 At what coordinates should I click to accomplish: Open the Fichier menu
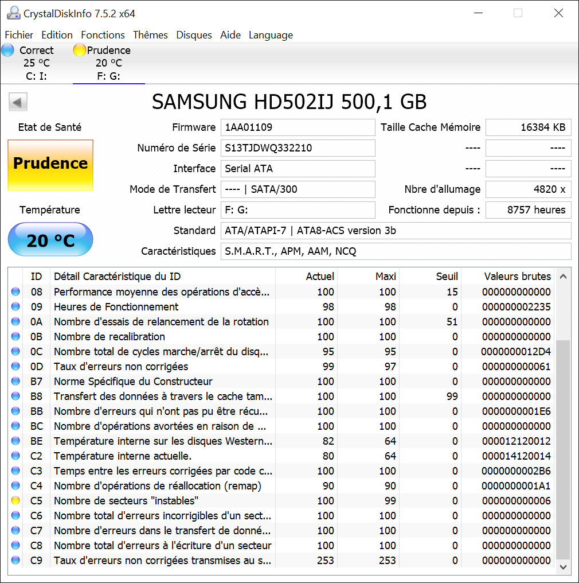19,35
